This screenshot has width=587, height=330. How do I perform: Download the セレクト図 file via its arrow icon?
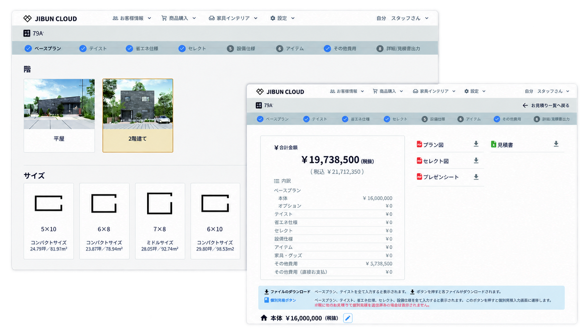tap(476, 161)
